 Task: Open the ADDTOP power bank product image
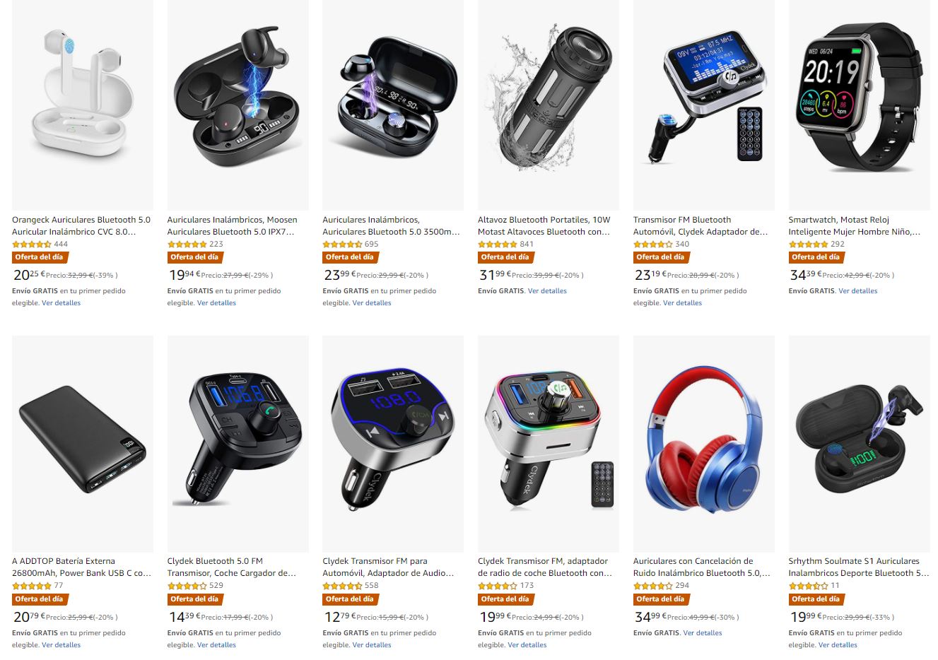[83, 444]
